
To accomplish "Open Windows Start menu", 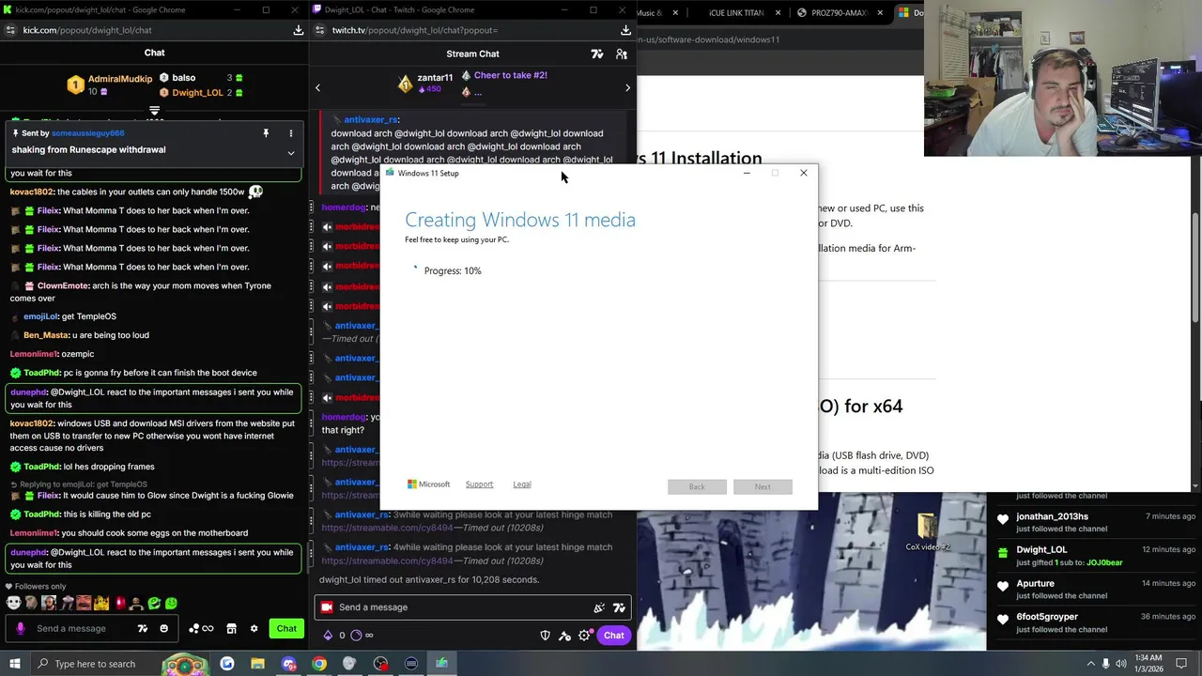I will [14, 664].
